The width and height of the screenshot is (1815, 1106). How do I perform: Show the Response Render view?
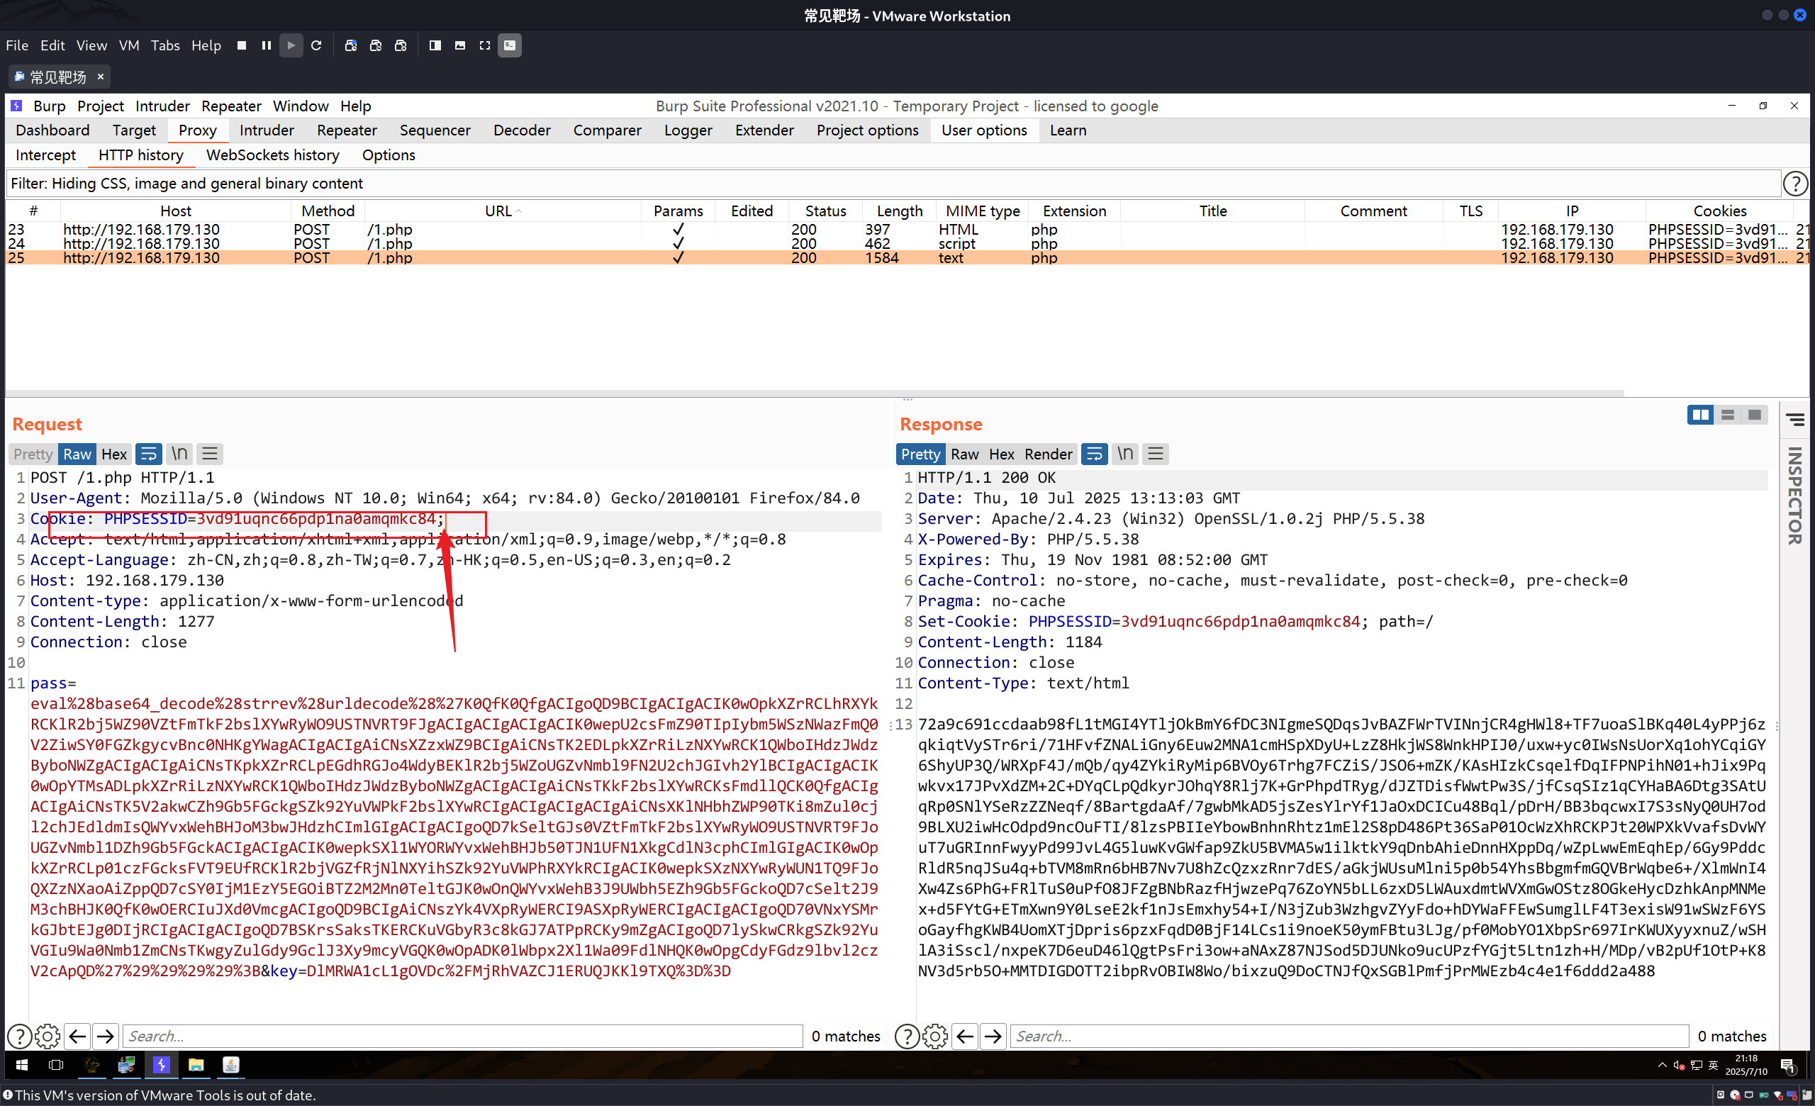1047,454
